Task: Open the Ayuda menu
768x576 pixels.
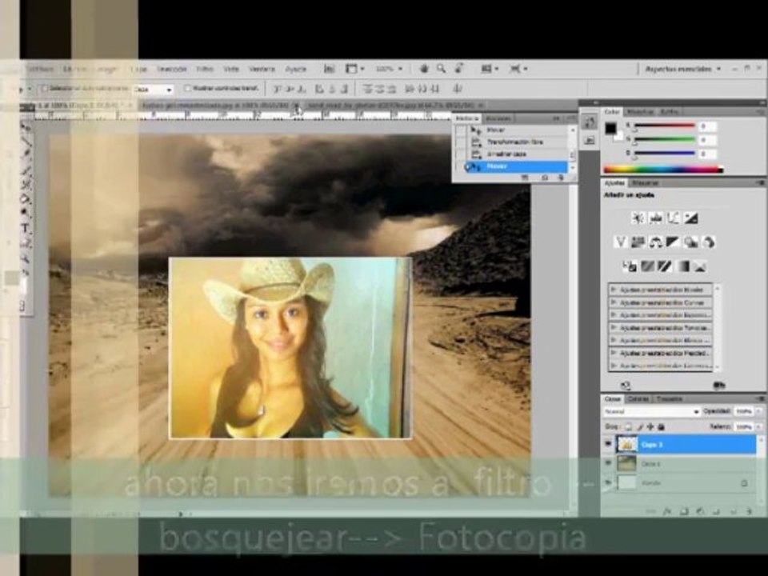Action: (295, 69)
